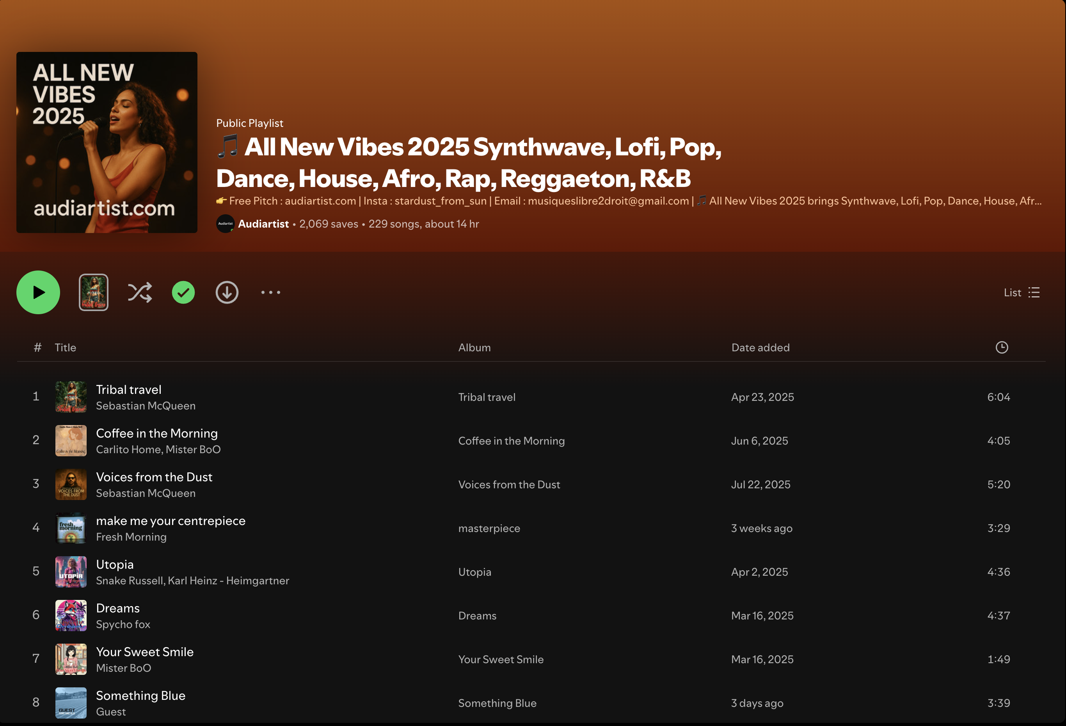Open artist Sebastian McQueen under Tribal travel
Viewport: 1066px width, 726px height.
pyautogui.click(x=146, y=406)
